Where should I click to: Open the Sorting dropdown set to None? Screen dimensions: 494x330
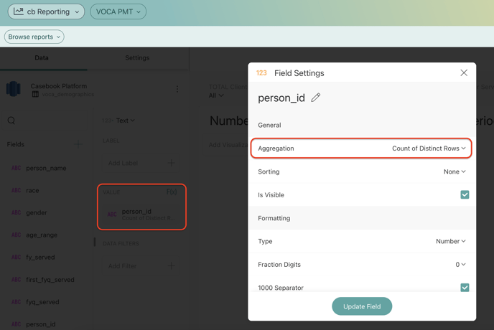[455, 171]
